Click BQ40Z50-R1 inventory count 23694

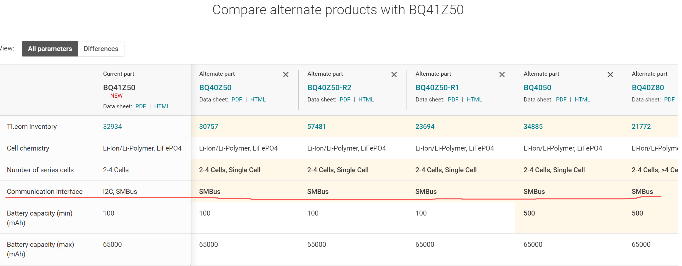pyautogui.click(x=425, y=126)
